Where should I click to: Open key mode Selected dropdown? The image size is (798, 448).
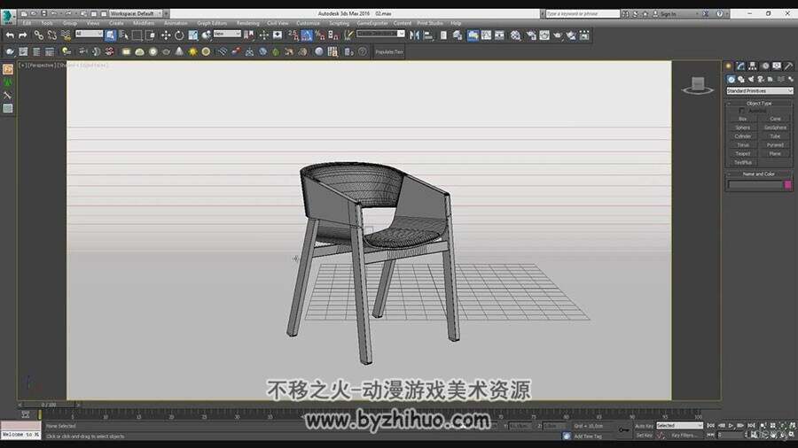[x=679, y=426]
